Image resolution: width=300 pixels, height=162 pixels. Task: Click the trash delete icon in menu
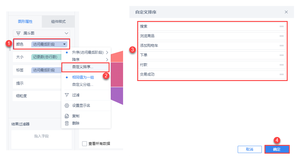(x=67, y=123)
